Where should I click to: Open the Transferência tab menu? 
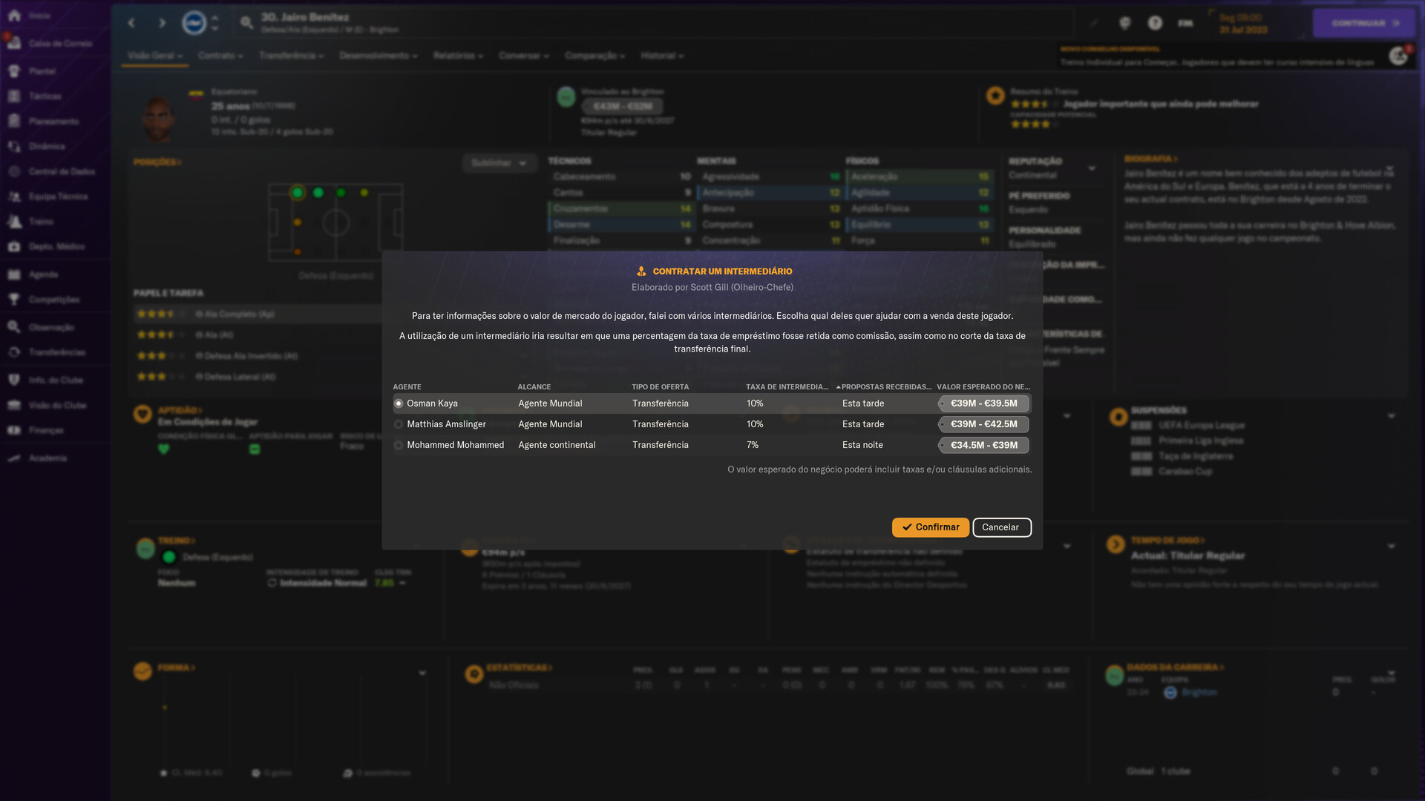point(291,56)
